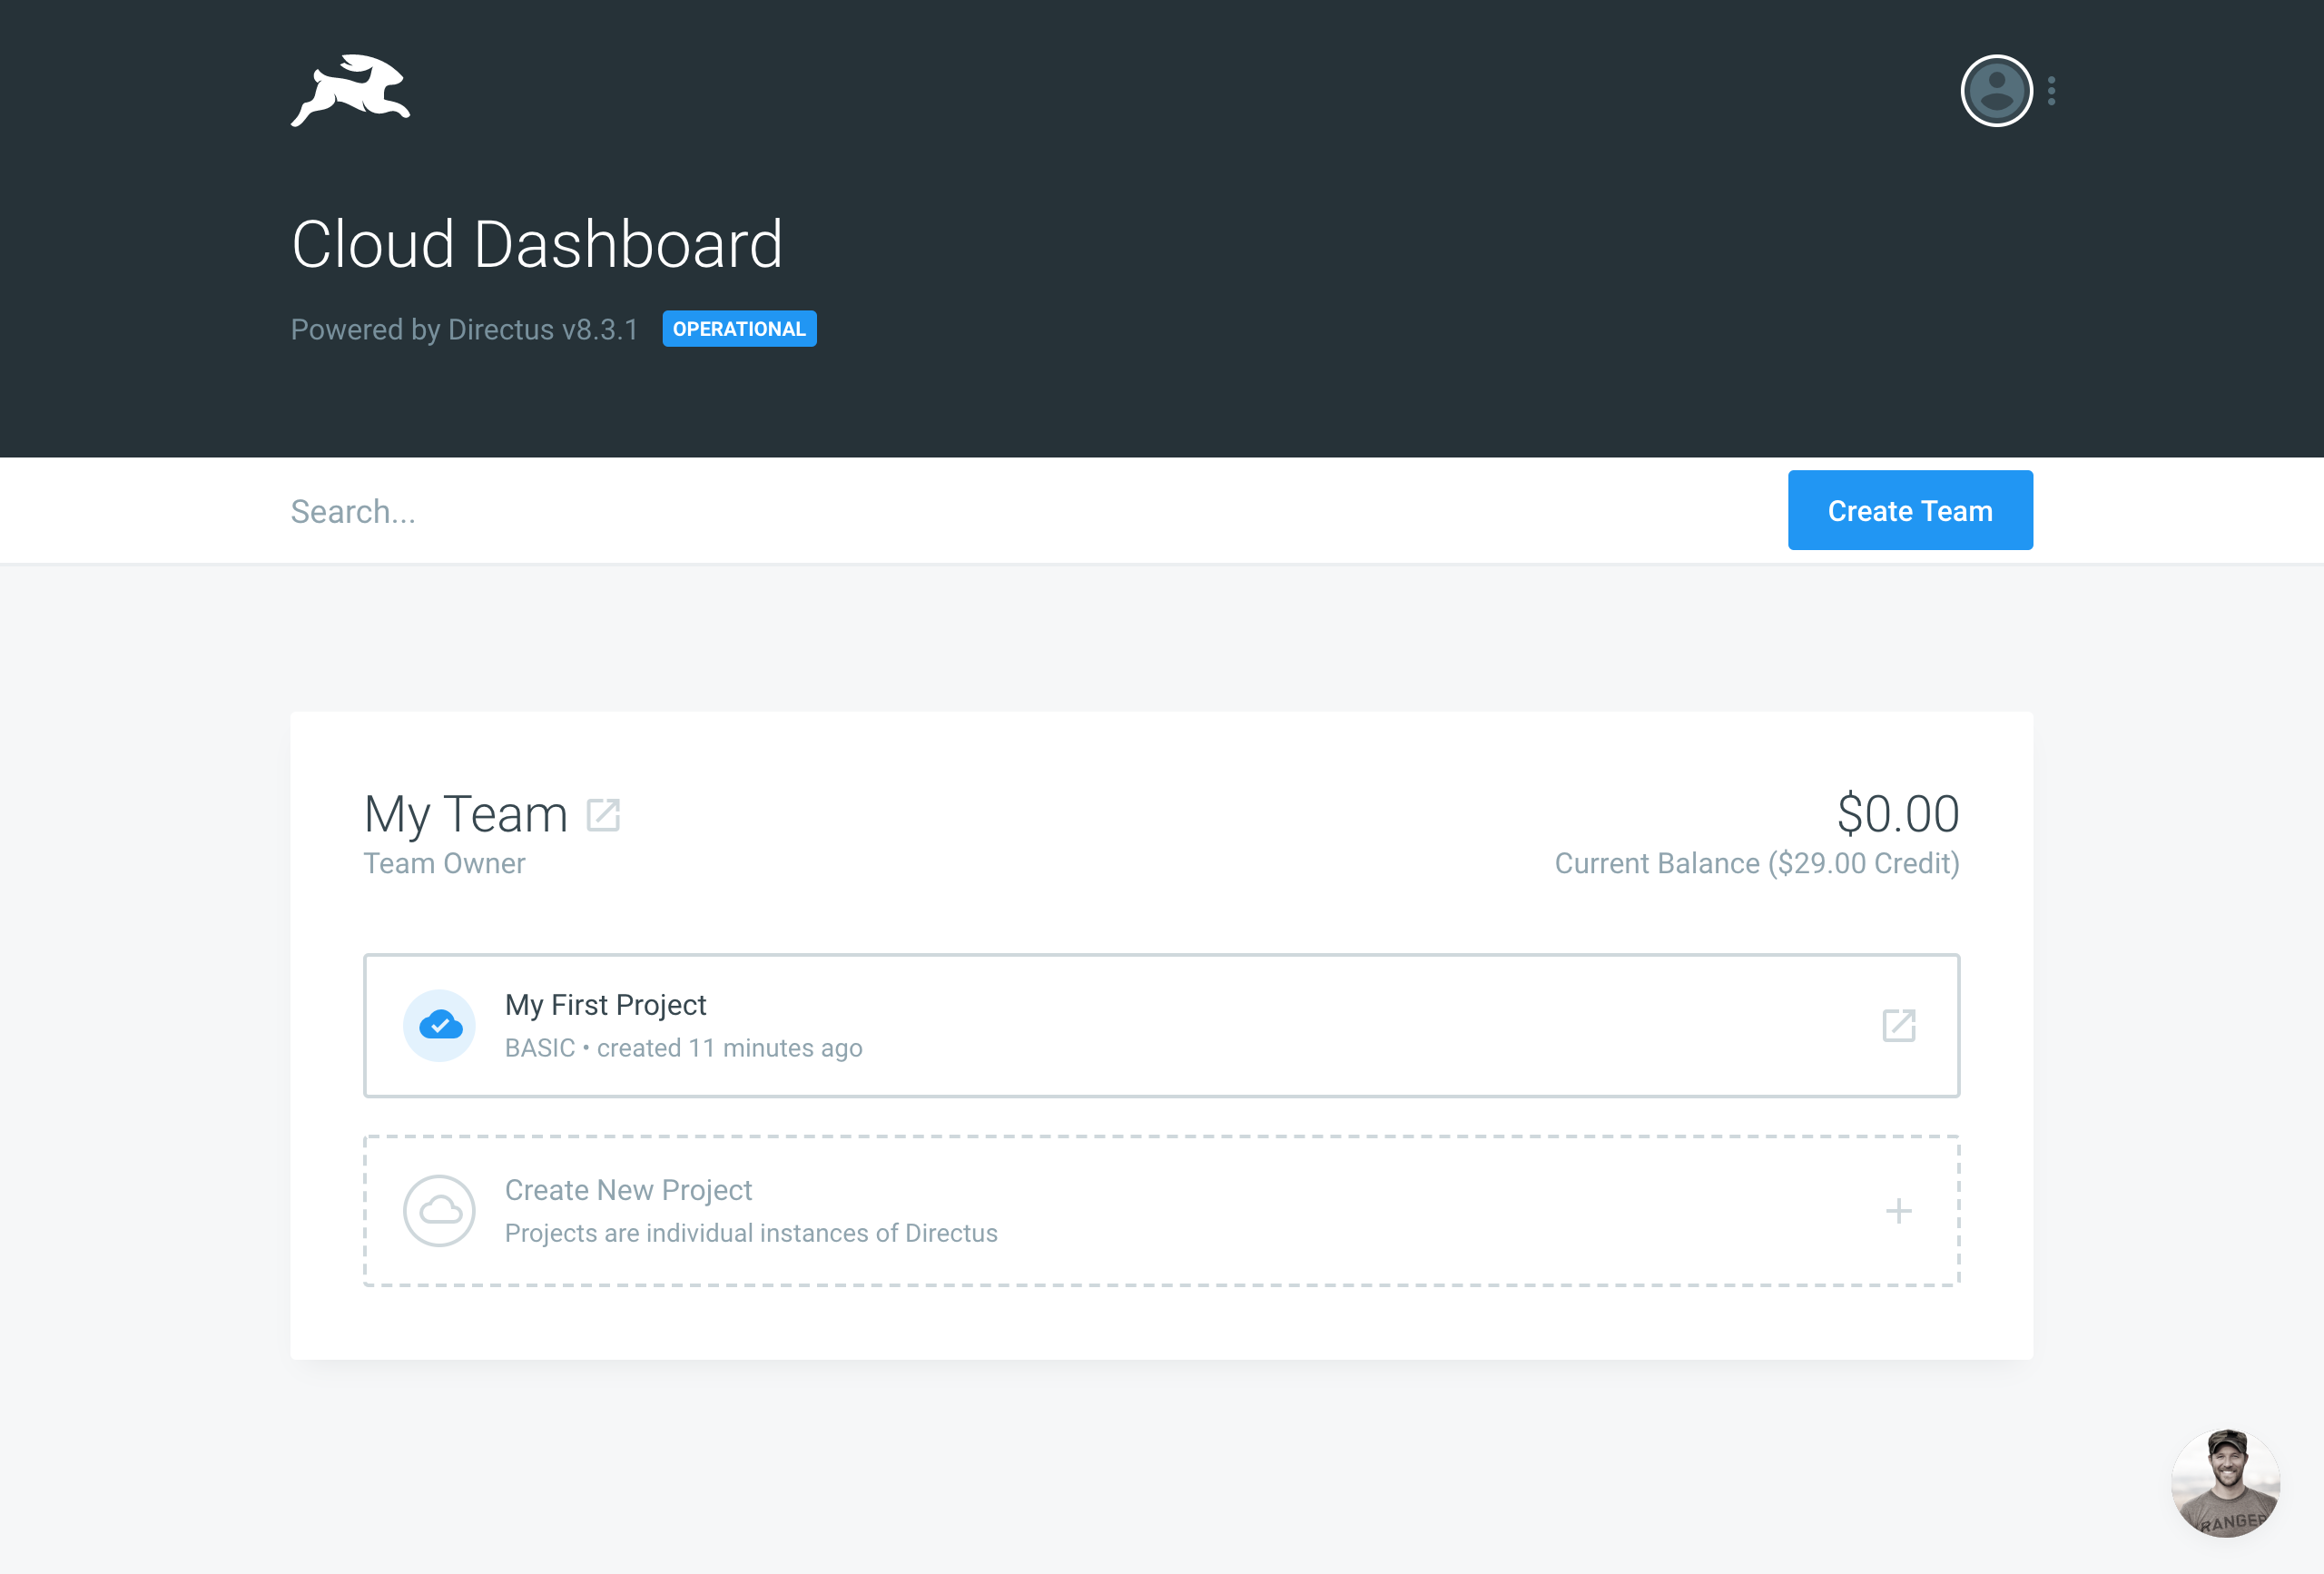Viewport: 2324px width, 1574px height.
Task: Click the BASIC created 11 minutes ago text
Action: point(684,1048)
